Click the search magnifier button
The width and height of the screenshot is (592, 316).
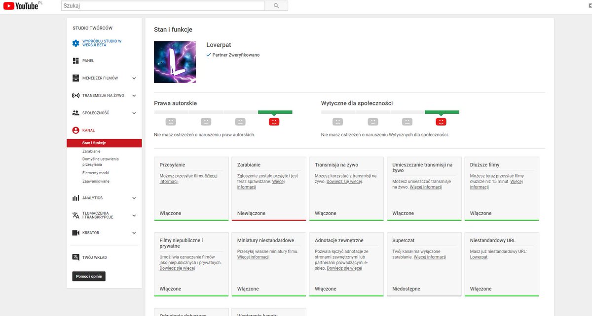coord(276,5)
